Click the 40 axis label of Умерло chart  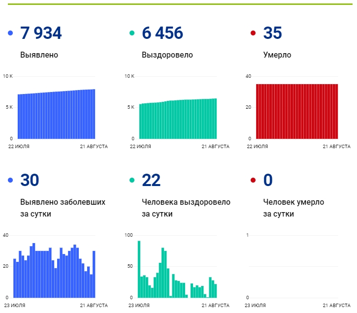(x=248, y=76)
